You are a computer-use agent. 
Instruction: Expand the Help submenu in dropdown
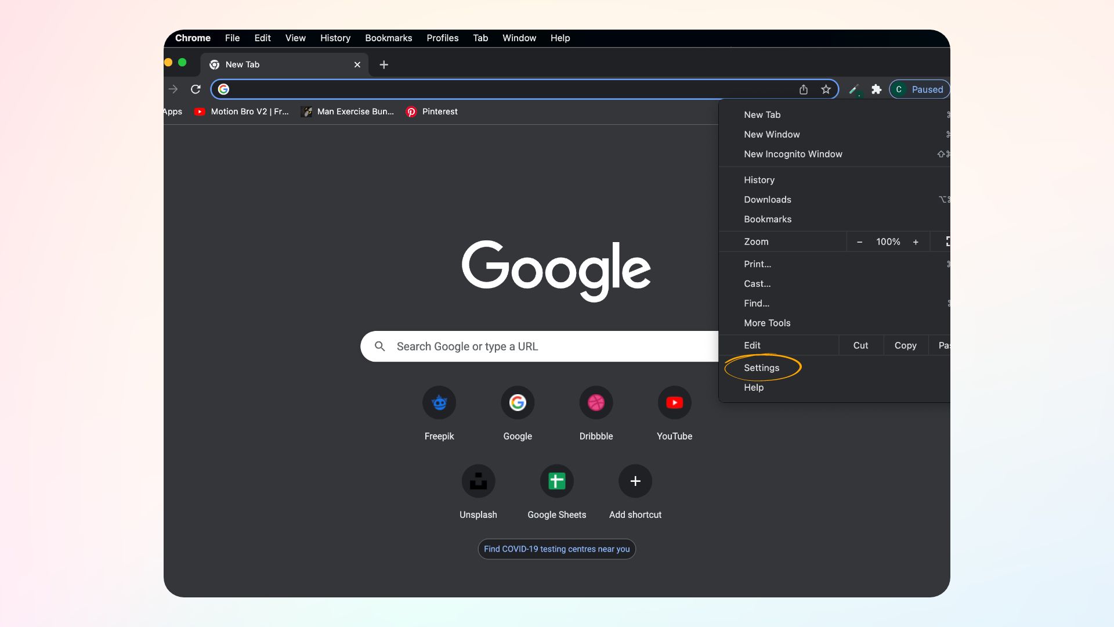pos(834,388)
